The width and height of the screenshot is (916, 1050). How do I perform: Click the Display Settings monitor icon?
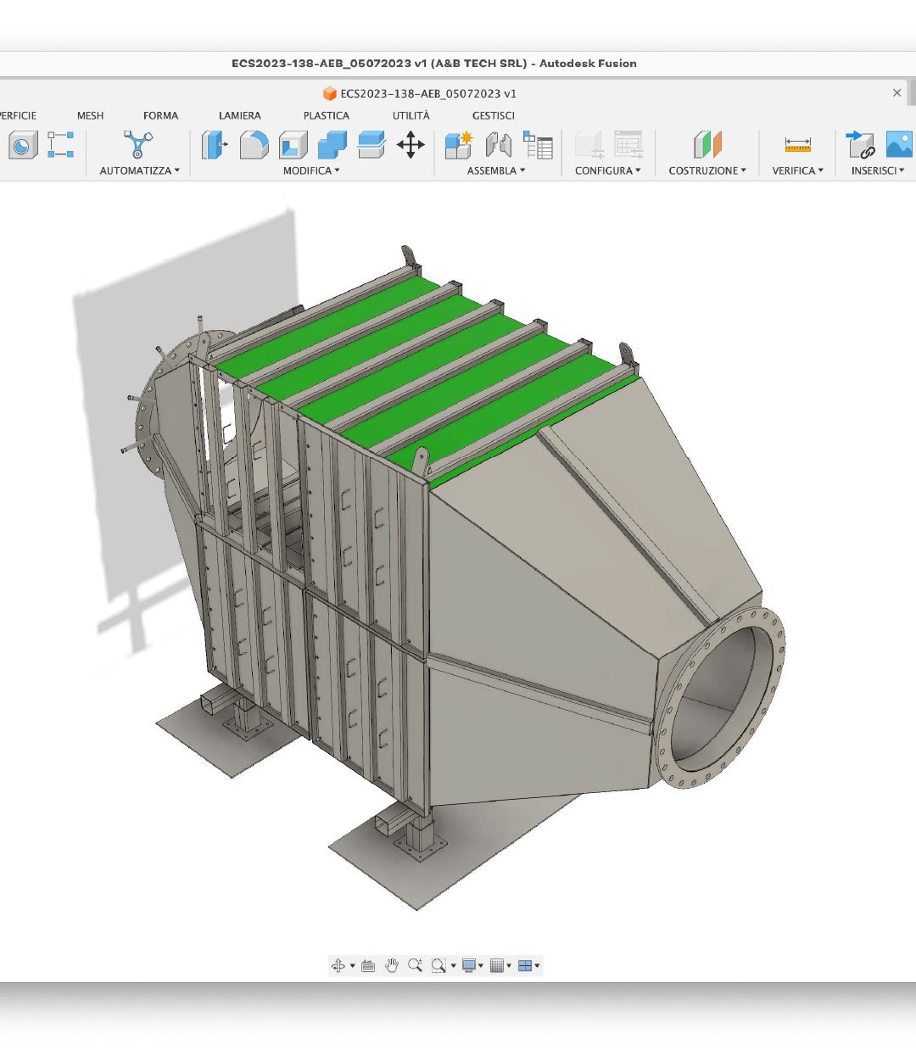pyautogui.click(x=468, y=965)
